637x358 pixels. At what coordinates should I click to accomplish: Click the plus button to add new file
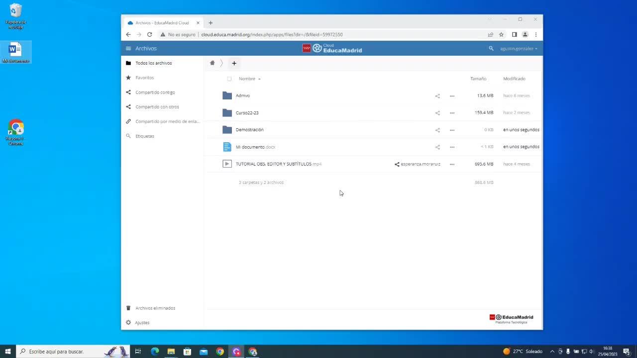coord(234,63)
